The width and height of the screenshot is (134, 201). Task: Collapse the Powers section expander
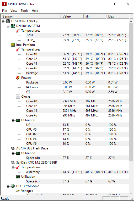[x=13, y=78]
